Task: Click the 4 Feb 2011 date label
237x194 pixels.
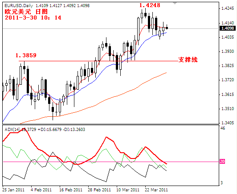Action: pos(41,190)
